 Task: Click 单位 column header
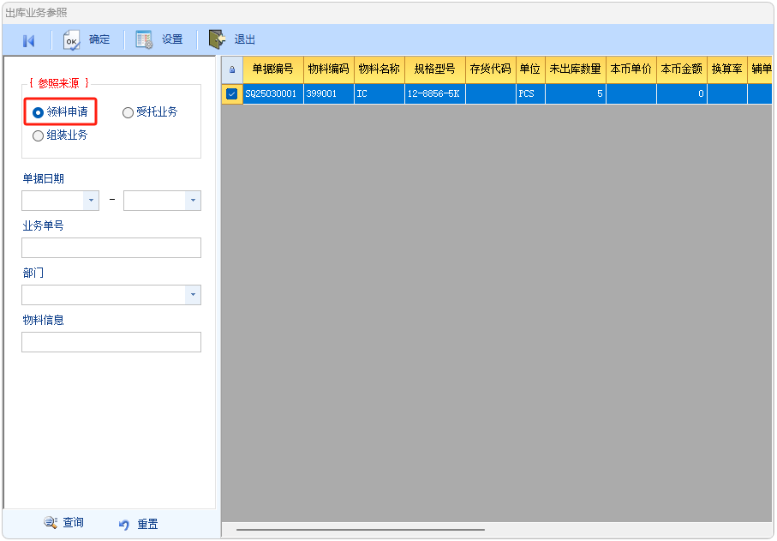(530, 69)
